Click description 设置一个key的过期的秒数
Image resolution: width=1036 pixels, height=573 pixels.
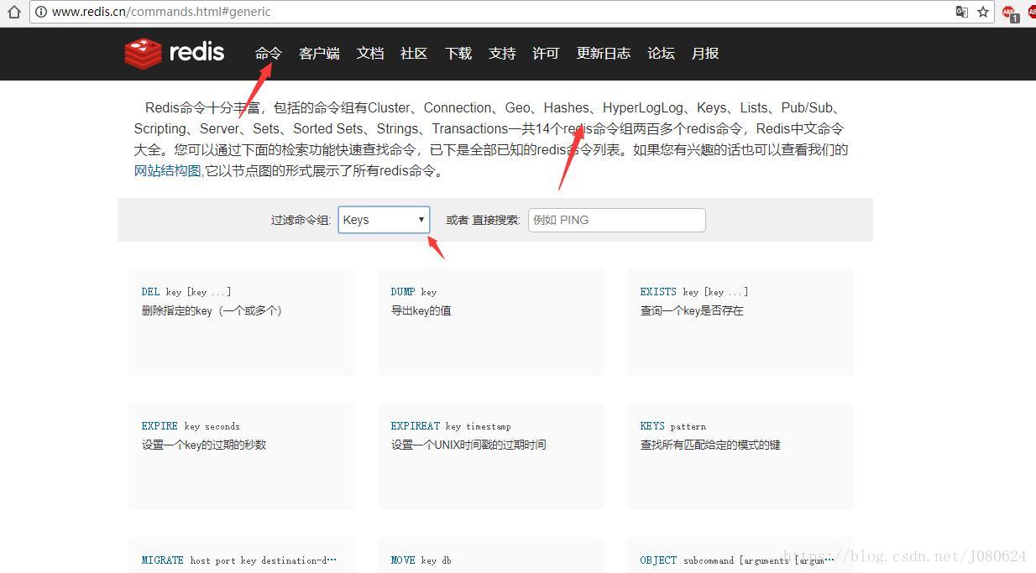click(204, 445)
